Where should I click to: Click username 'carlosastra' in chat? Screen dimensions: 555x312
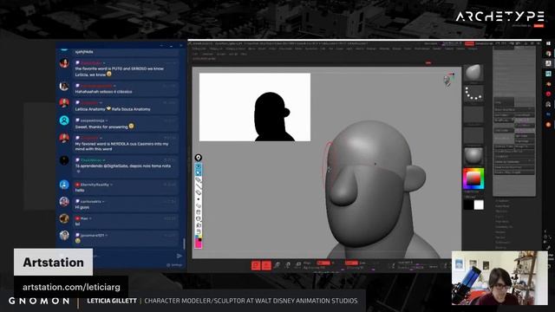pos(90,202)
